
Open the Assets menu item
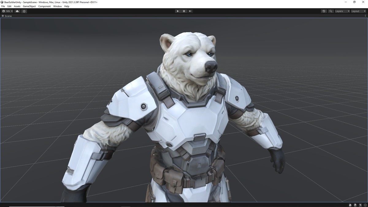(17, 6)
